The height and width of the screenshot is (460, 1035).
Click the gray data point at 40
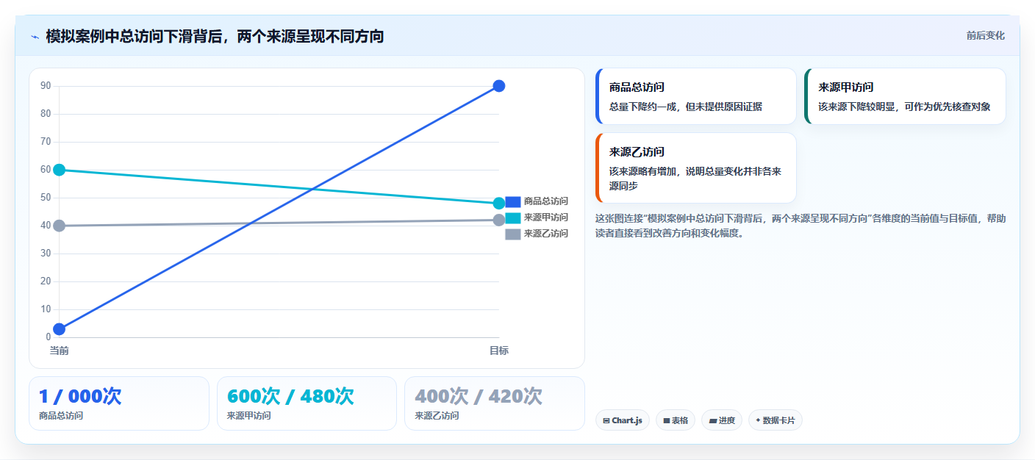pos(60,226)
